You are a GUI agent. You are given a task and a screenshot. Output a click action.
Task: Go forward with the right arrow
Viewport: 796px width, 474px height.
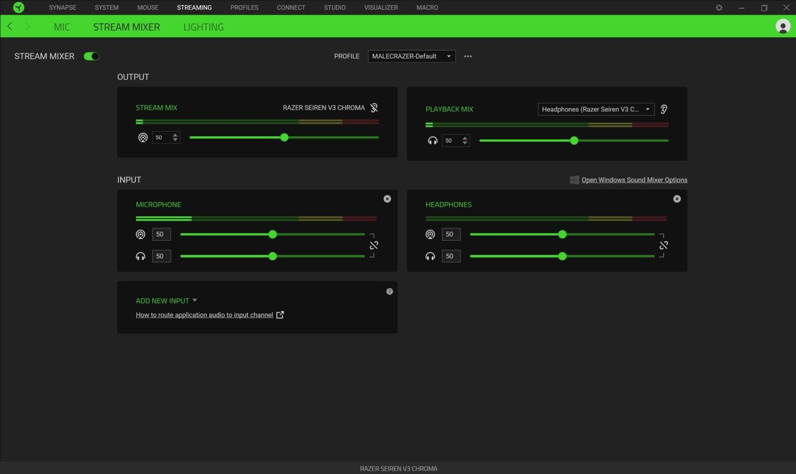pyautogui.click(x=27, y=27)
